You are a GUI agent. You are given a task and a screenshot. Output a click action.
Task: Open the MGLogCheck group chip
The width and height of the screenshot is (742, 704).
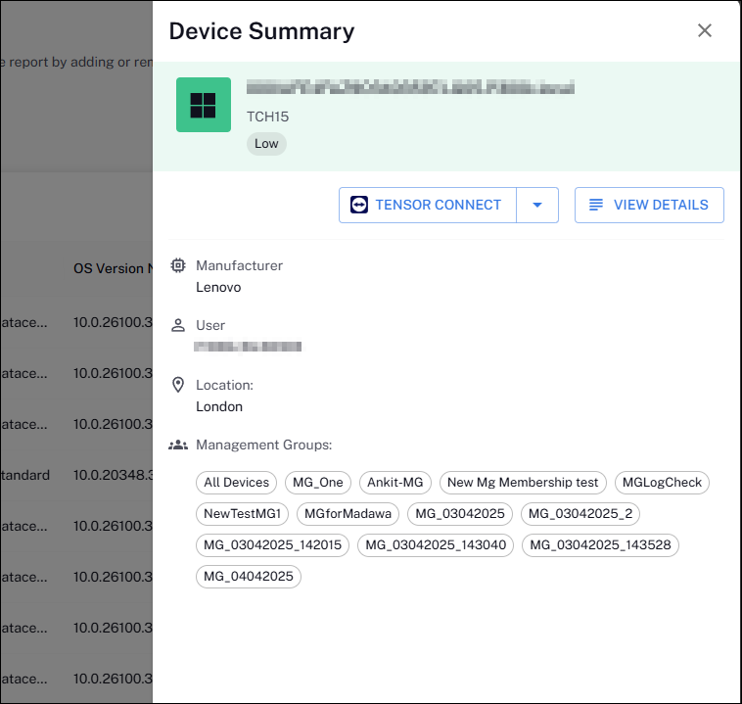click(x=663, y=483)
